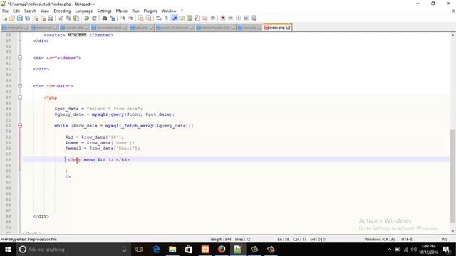The height and width of the screenshot is (256, 456).
Task: Close the active index.php tab via its X
Action: [x=288, y=28]
